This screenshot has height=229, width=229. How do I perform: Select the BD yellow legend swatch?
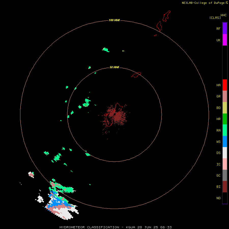coord(225,108)
